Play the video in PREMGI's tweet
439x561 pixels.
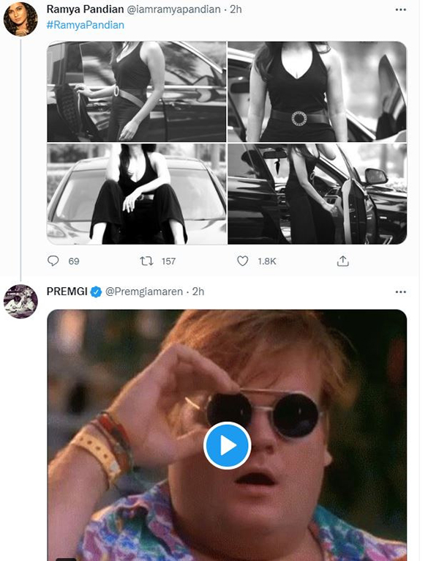227,445
